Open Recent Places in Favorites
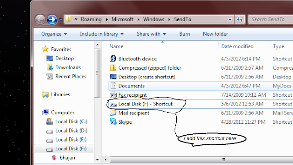The height and width of the screenshot is (165, 293). click(71, 77)
